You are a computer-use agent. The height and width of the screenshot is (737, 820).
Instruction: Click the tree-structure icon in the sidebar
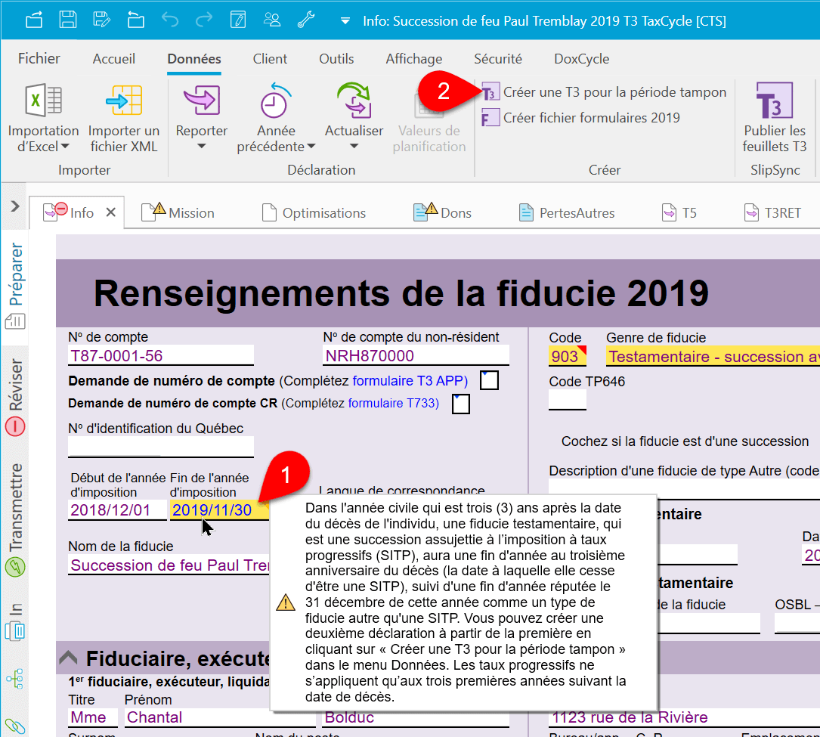(x=15, y=679)
